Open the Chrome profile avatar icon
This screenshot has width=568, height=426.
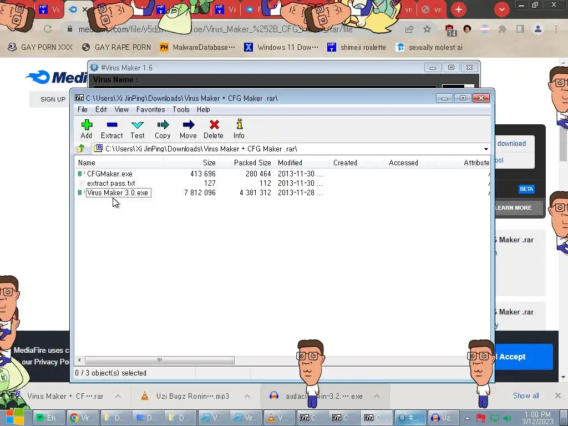(538, 29)
